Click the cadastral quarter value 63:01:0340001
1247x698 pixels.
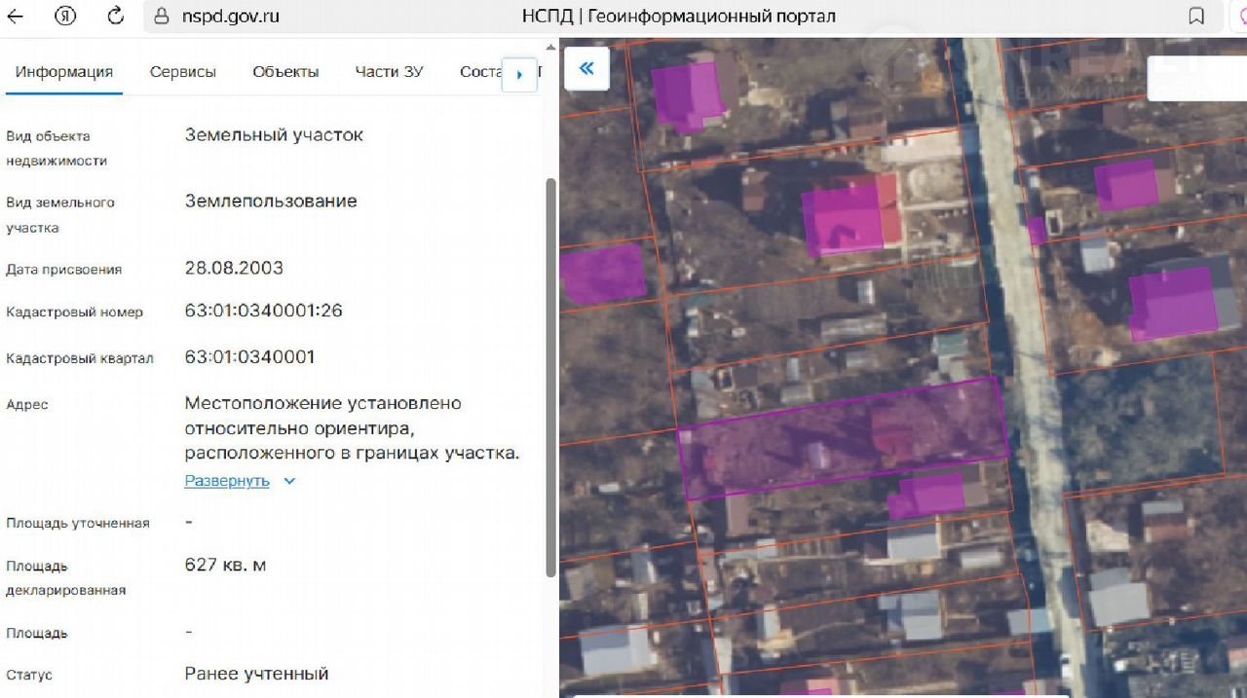249,357
